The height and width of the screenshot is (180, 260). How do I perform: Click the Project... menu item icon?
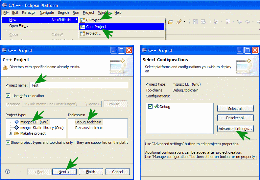pos(83,33)
